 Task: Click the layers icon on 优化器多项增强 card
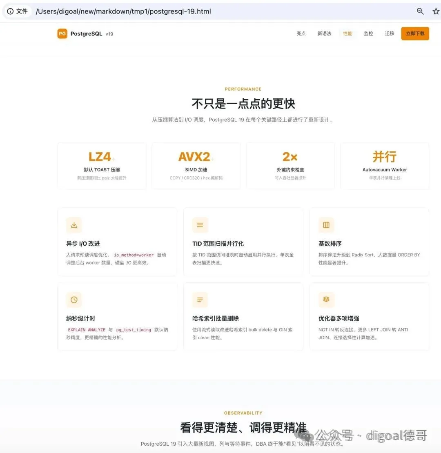pos(326,300)
